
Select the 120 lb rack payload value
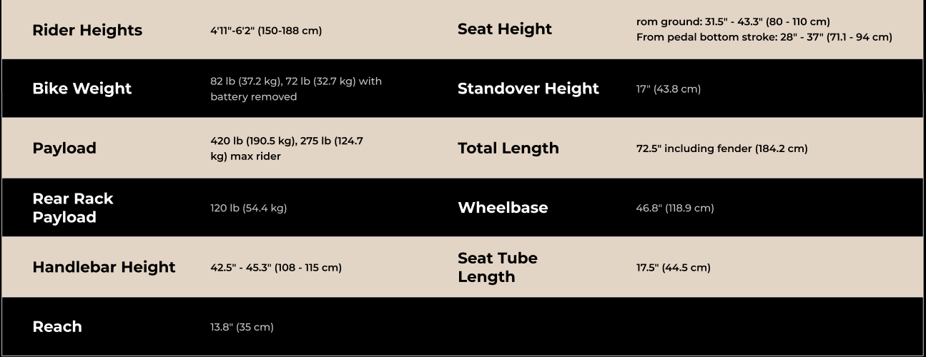248,208
